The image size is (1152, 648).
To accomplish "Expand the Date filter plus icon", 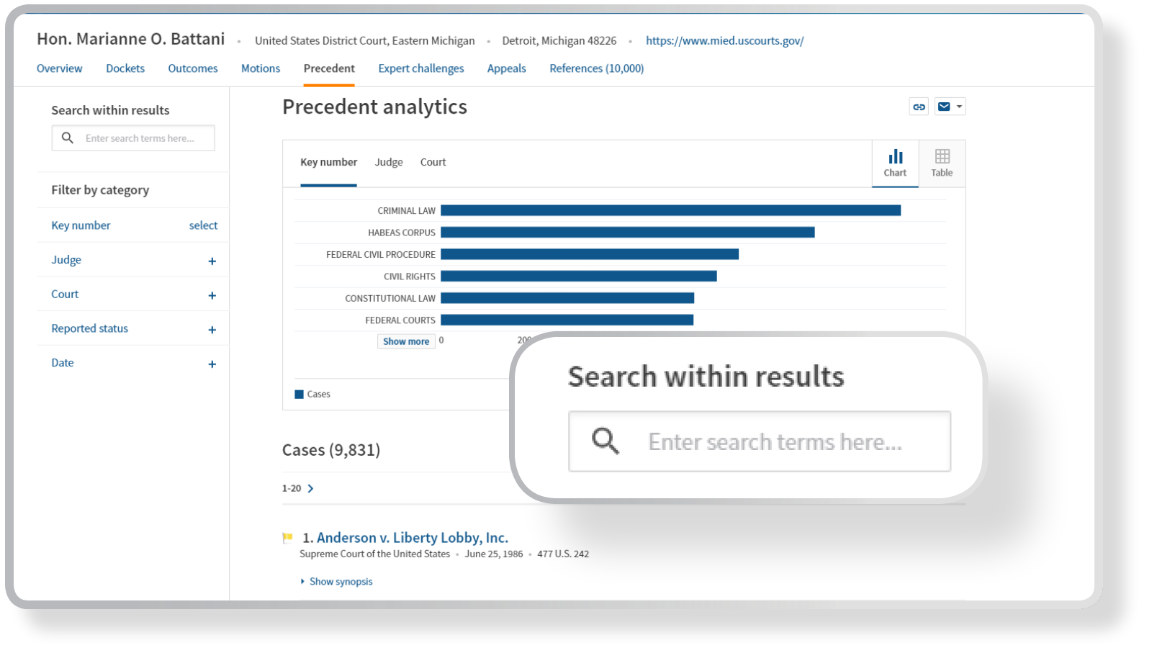I will [212, 364].
